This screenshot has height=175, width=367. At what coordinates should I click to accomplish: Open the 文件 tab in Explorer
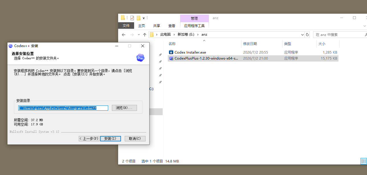pos(126,26)
